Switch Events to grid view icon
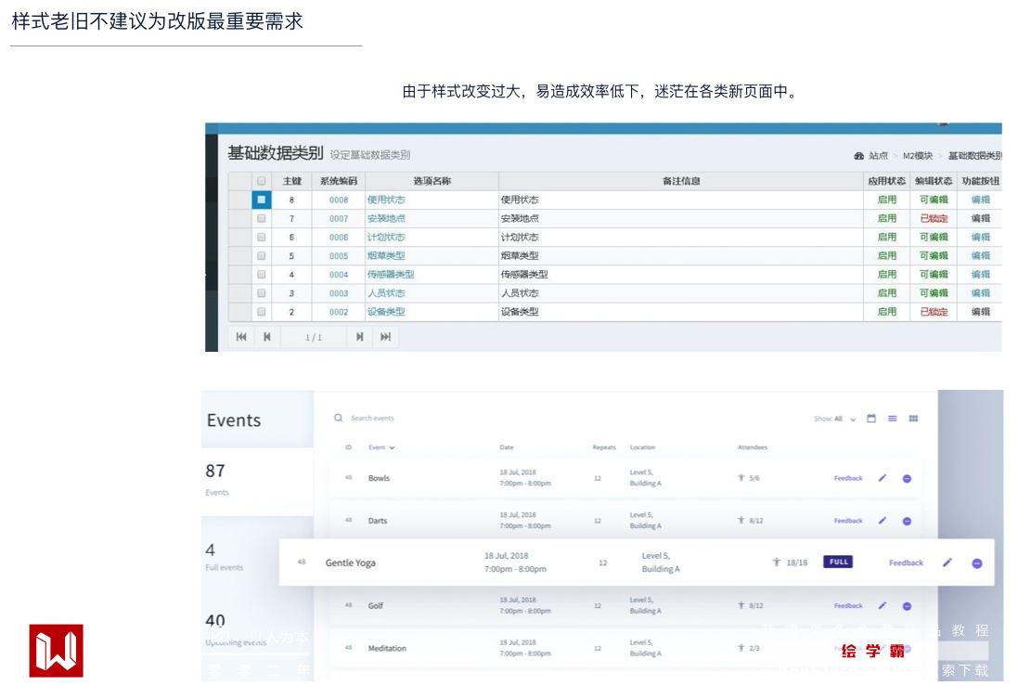1018x698 pixels. [913, 419]
